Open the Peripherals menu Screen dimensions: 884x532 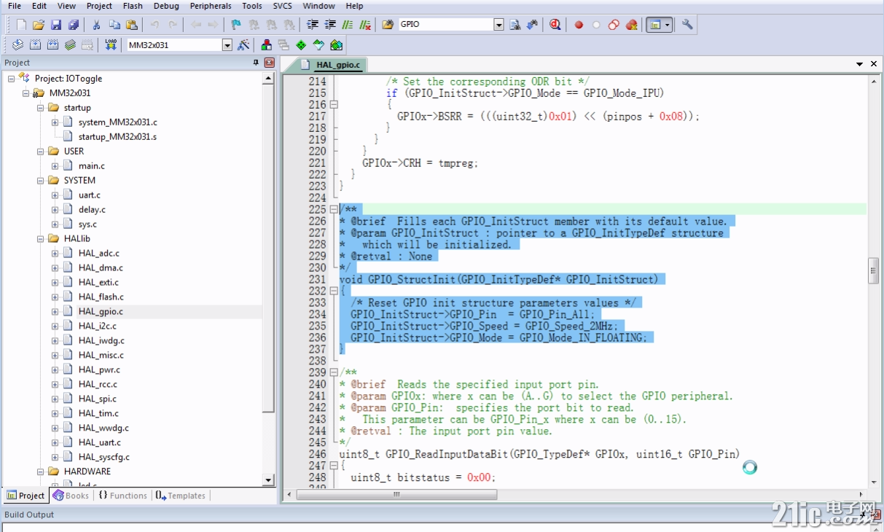coord(211,6)
